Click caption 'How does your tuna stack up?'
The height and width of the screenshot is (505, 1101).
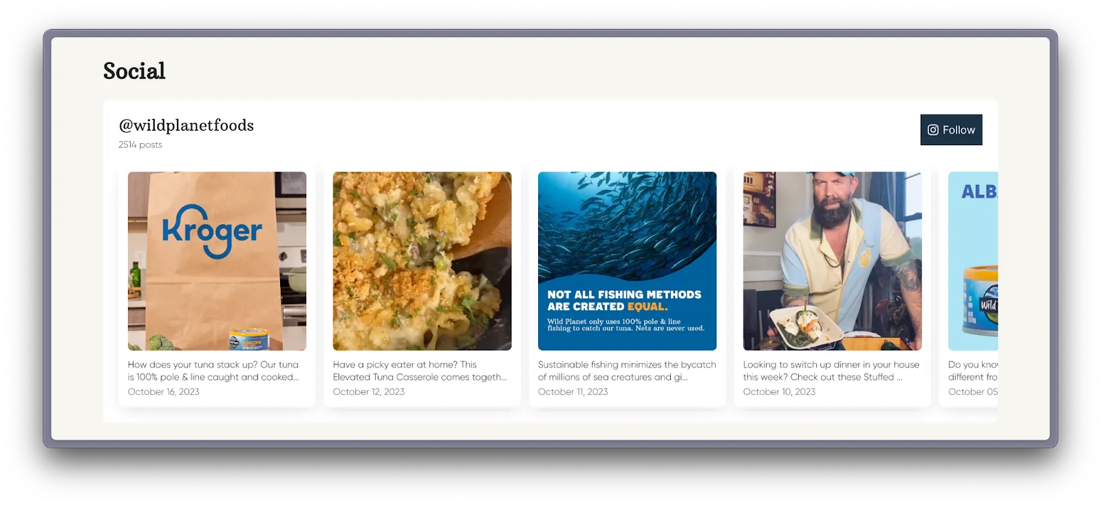[213, 371]
